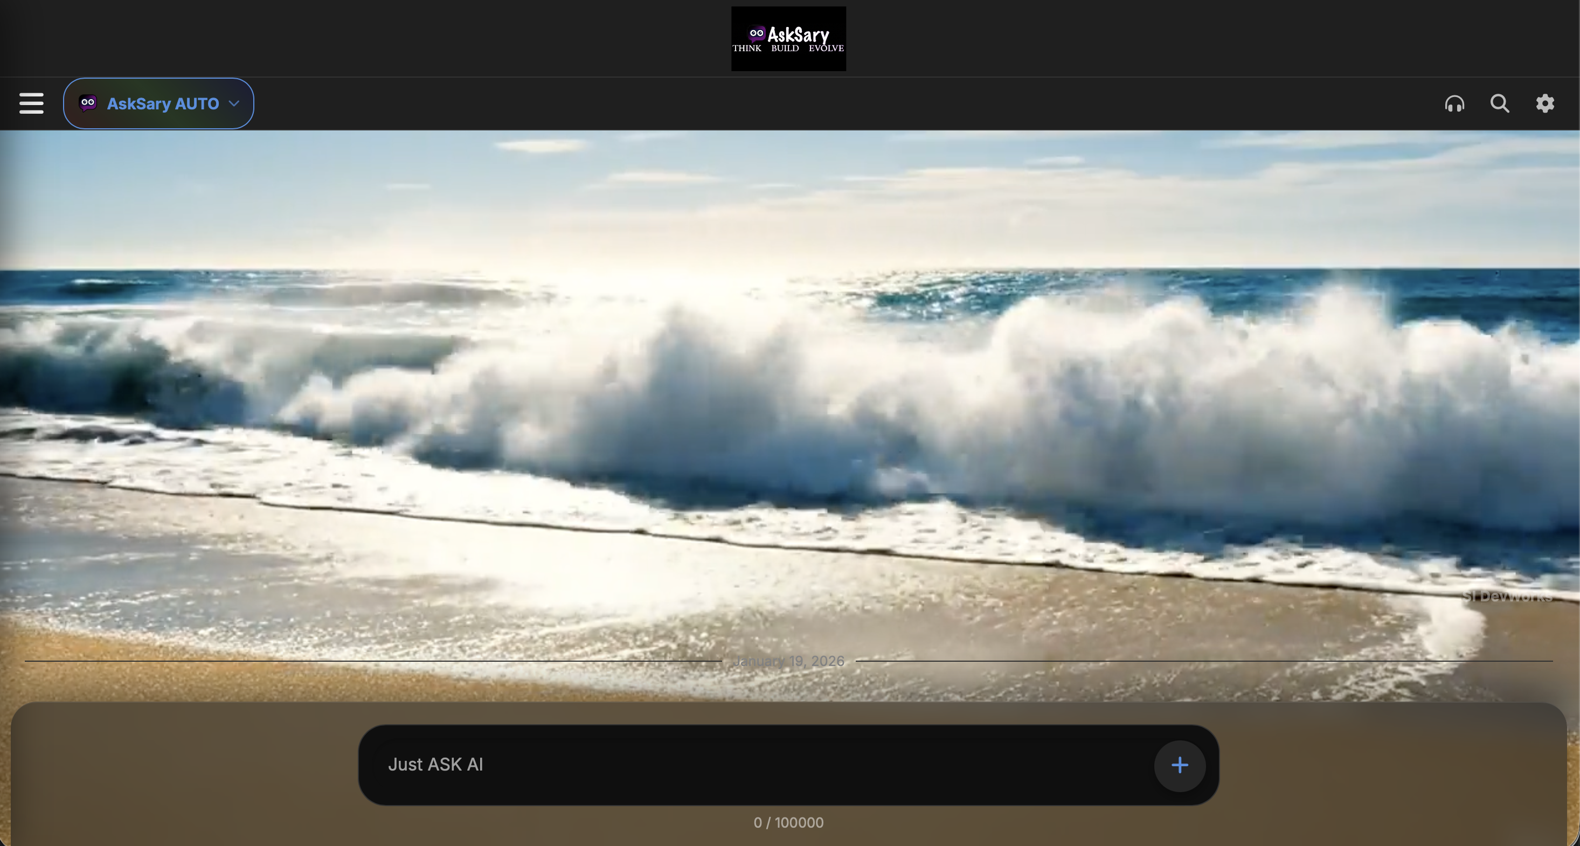Click the AskSary AUTO text label
1580x846 pixels.
[163, 103]
